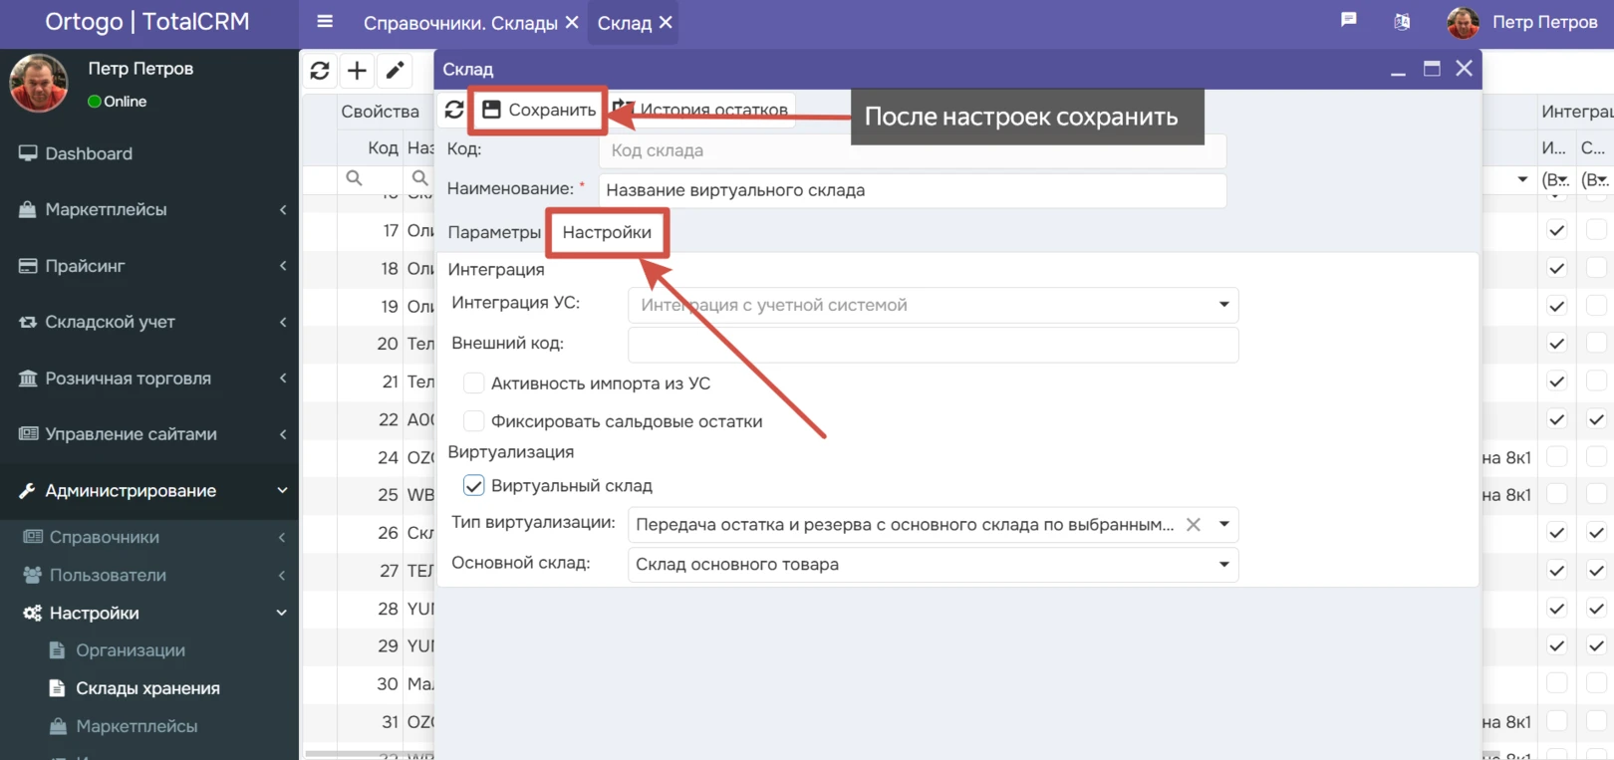The image size is (1614, 760).
Task: Toggle first integration checkbox in row 30
Action: (1557, 683)
